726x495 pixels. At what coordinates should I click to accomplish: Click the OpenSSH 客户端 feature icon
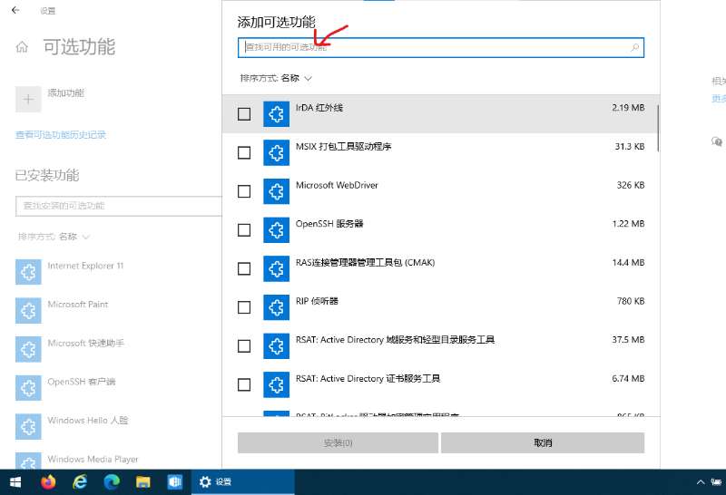pyautogui.click(x=28, y=388)
